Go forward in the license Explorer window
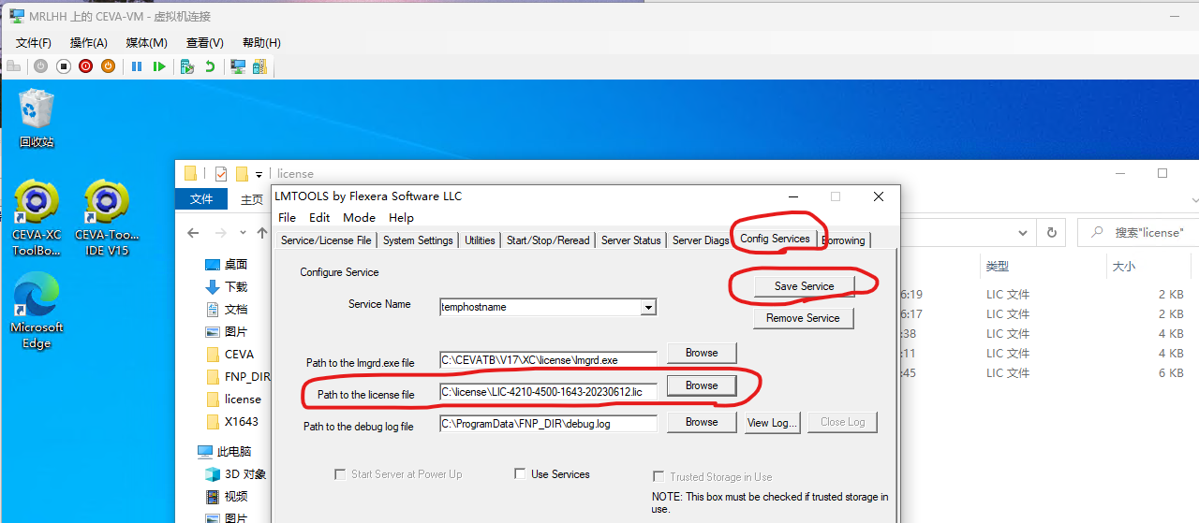 coord(221,233)
